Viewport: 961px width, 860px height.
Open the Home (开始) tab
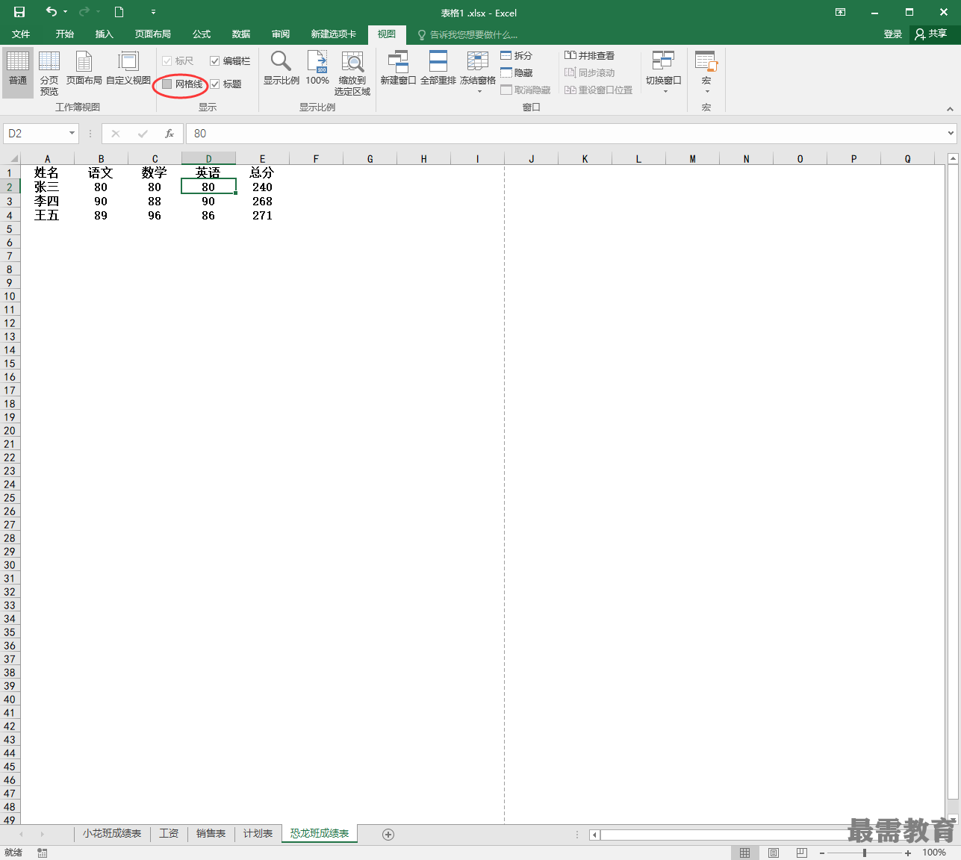pyautogui.click(x=65, y=34)
